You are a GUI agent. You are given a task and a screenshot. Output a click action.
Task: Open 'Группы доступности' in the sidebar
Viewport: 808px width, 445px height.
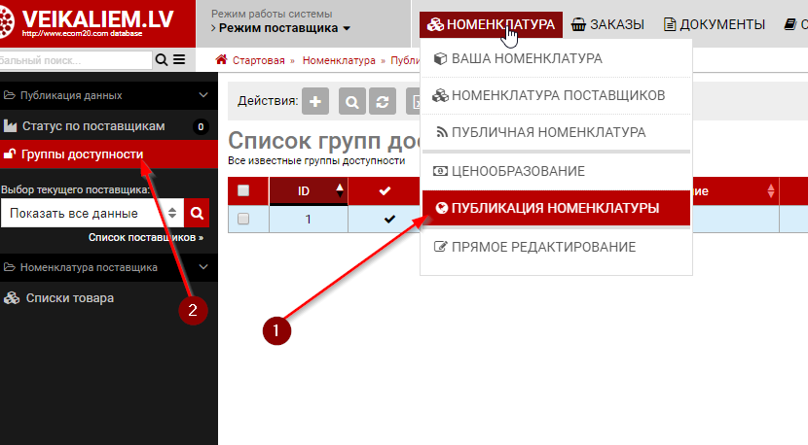point(83,154)
